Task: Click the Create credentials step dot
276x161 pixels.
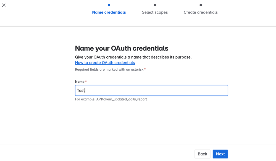Action: 201,5
